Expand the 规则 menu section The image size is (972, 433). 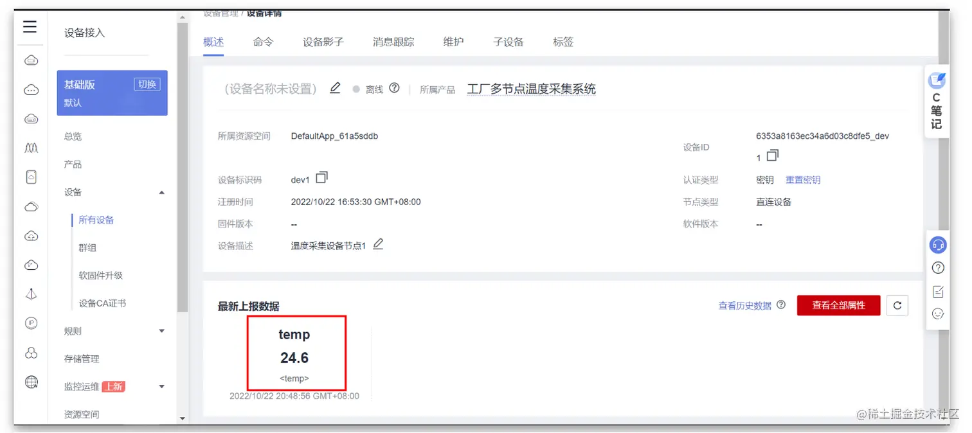162,331
